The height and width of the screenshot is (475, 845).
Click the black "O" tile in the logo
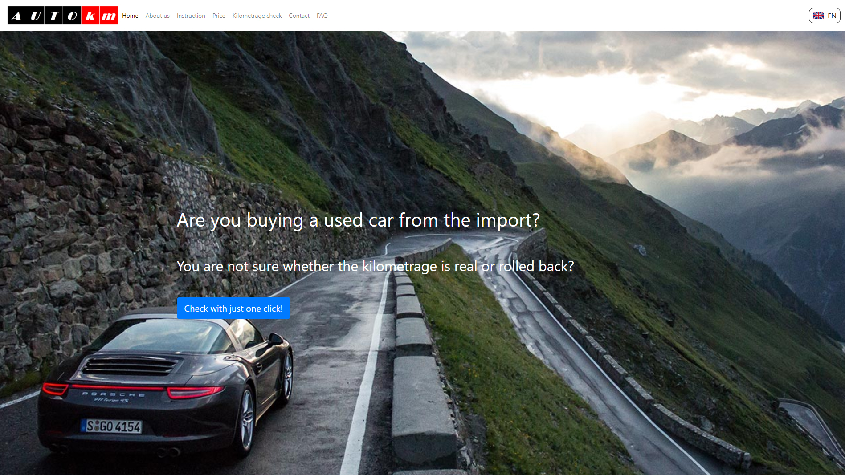[x=72, y=16]
